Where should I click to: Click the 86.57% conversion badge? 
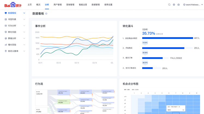pos(145,63)
